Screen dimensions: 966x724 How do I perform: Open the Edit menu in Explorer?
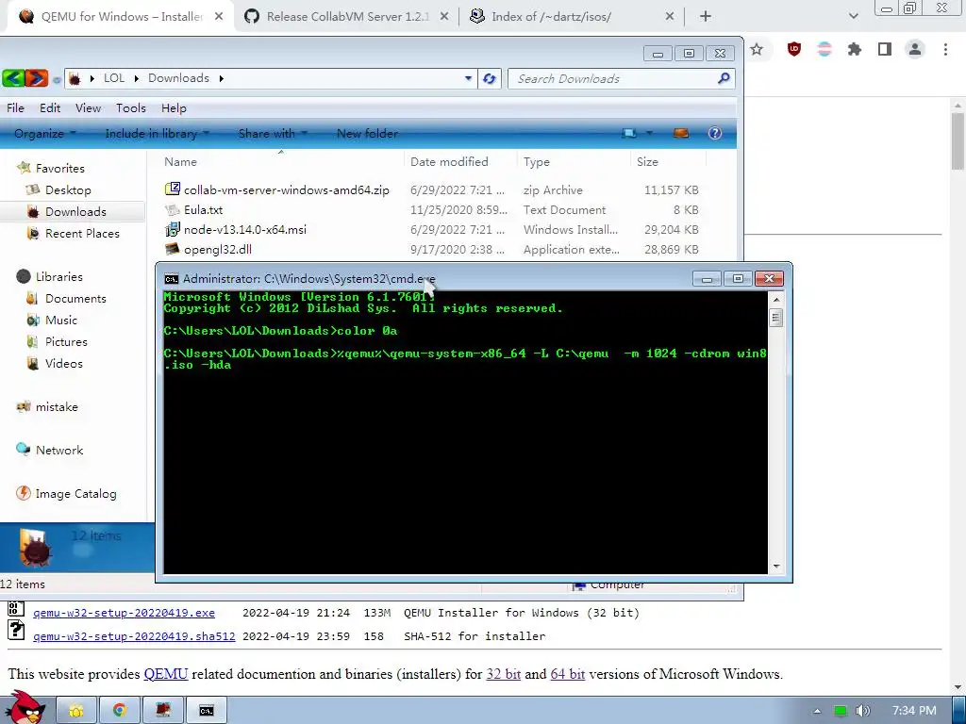pos(50,107)
